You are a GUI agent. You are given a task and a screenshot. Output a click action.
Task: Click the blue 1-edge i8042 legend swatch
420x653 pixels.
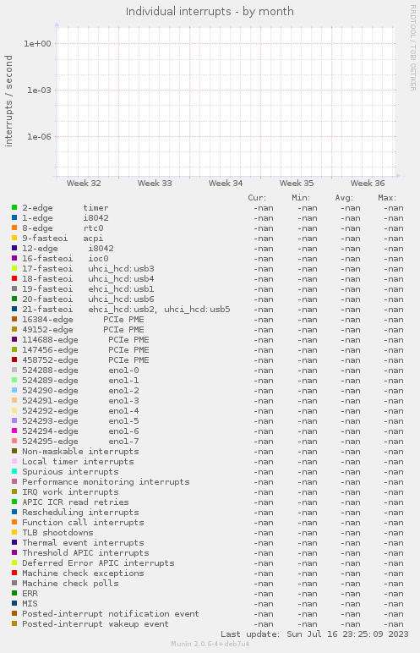tap(14, 217)
